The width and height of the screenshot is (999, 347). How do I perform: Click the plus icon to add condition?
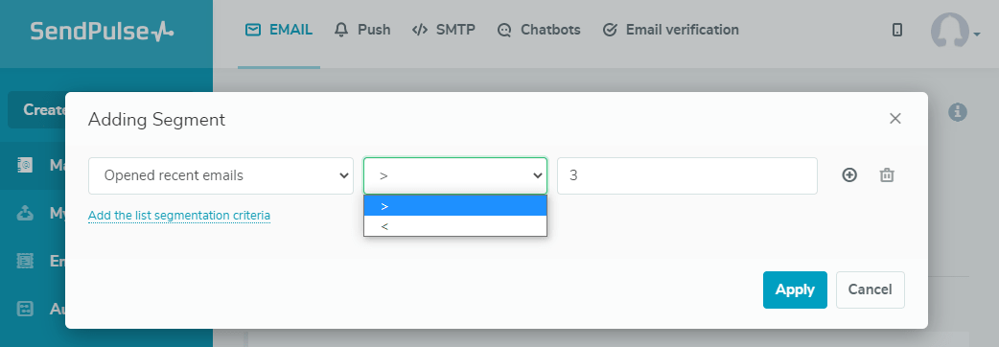(x=849, y=175)
